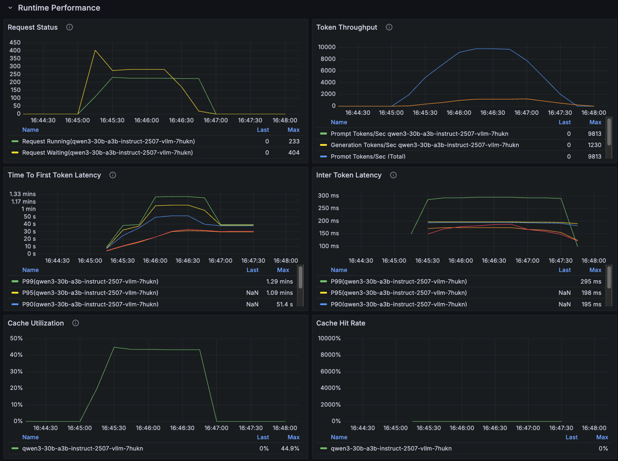Click yellow swatch of TTFT P95 series
The image size is (618, 461).
pos(15,293)
